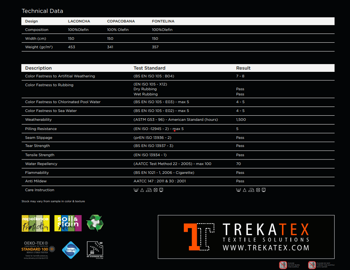Click the blue Sanitized badge
Screen dimensions: 350x270
71,250
